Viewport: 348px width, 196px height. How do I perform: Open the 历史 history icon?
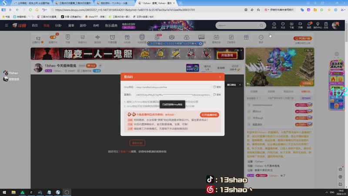pyautogui.click(x=274, y=25)
